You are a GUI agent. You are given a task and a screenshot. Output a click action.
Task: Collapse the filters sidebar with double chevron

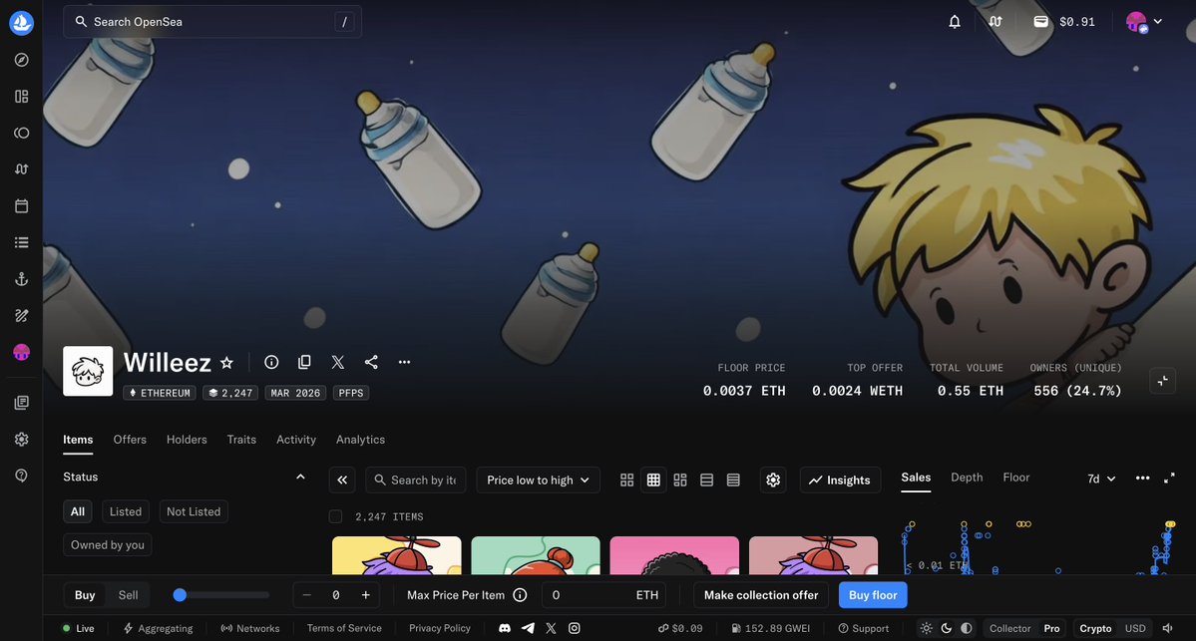342,481
